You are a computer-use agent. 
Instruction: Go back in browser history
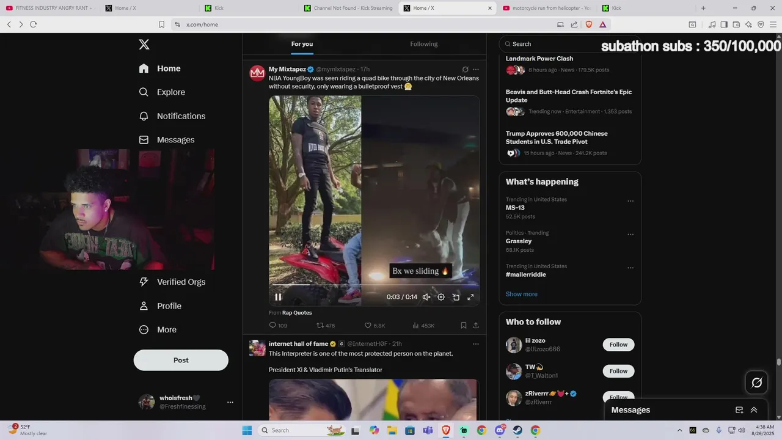[x=9, y=24]
